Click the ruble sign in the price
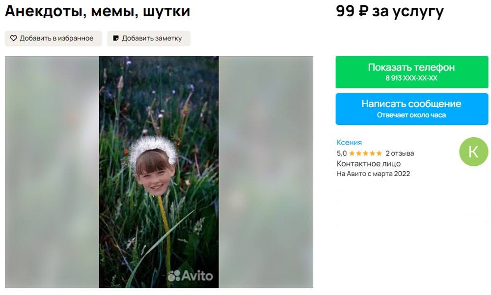The width and height of the screenshot is (491, 295). [x=363, y=11]
